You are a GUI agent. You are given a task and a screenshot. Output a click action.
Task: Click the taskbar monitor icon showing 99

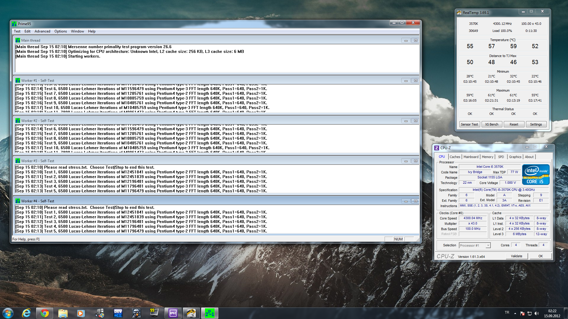point(154,313)
